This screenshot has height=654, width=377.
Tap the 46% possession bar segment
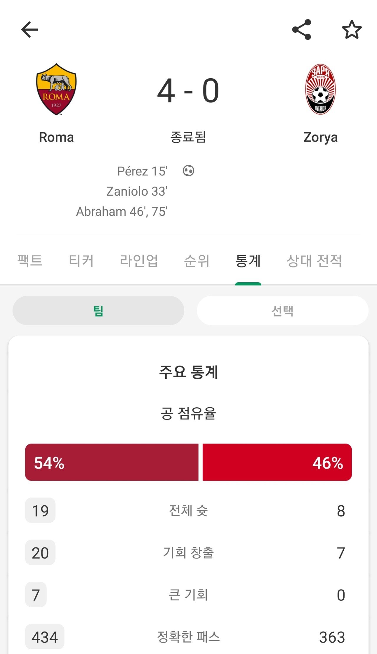[277, 462]
